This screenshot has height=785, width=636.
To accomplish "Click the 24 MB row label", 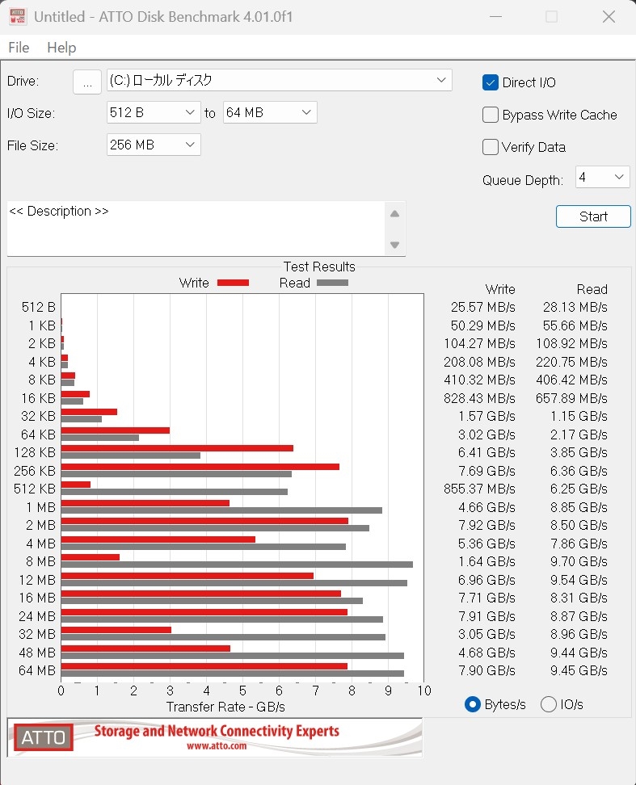I will click(x=37, y=616).
